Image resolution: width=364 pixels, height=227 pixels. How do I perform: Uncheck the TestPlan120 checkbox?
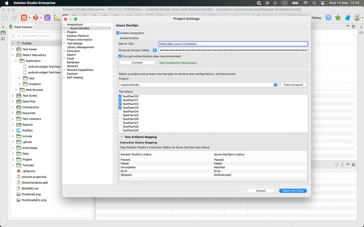pyautogui.click(x=120, y=96)
